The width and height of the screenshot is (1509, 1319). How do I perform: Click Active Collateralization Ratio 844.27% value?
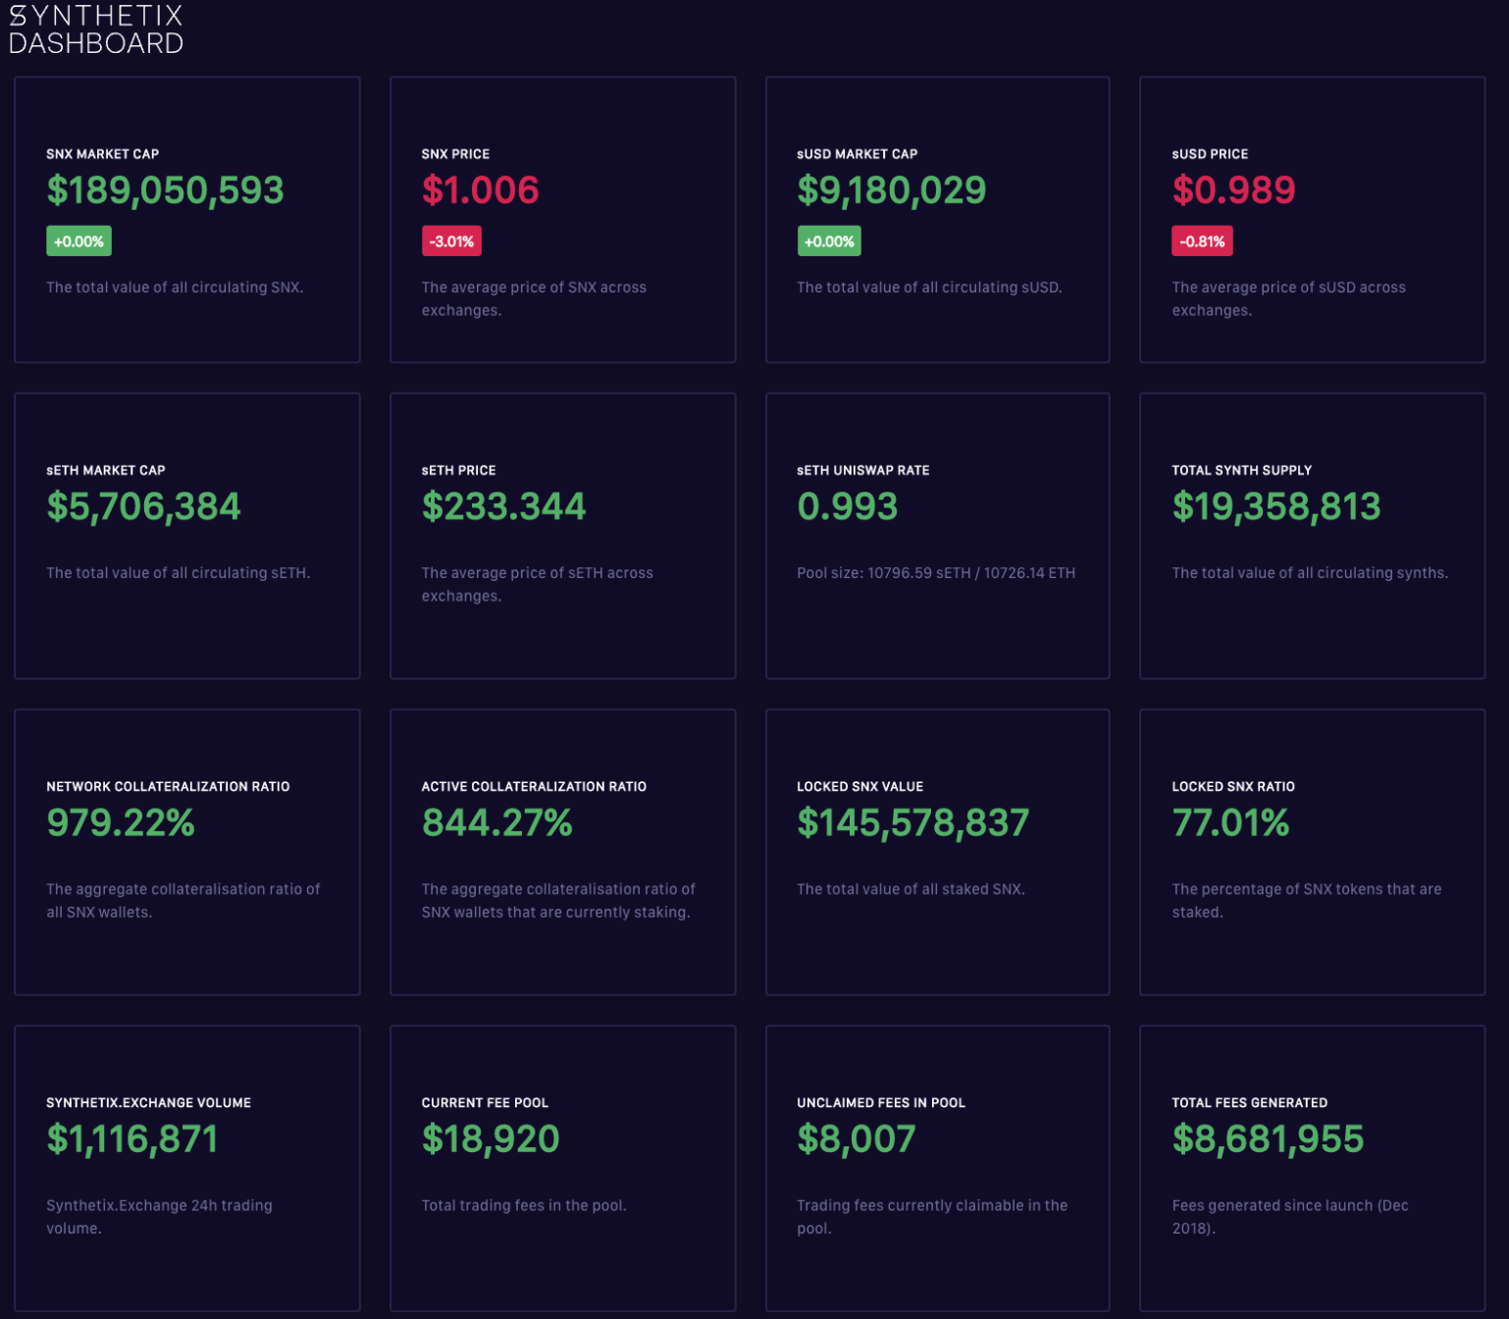coord(496,822)
